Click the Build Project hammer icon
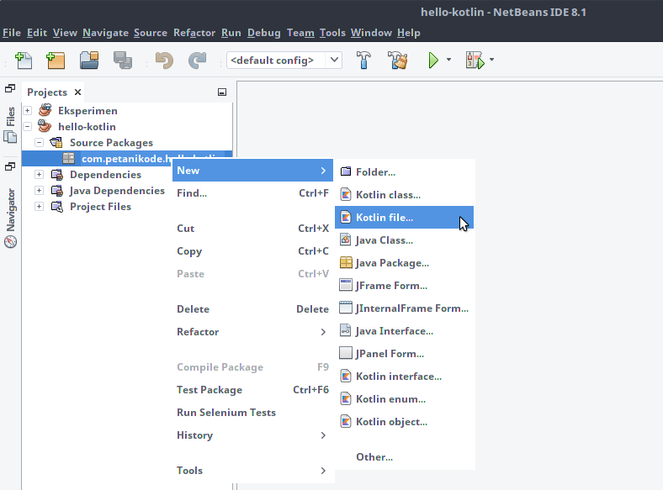Image resolution: width=663 pixels, height=490 pixels. 363,60
